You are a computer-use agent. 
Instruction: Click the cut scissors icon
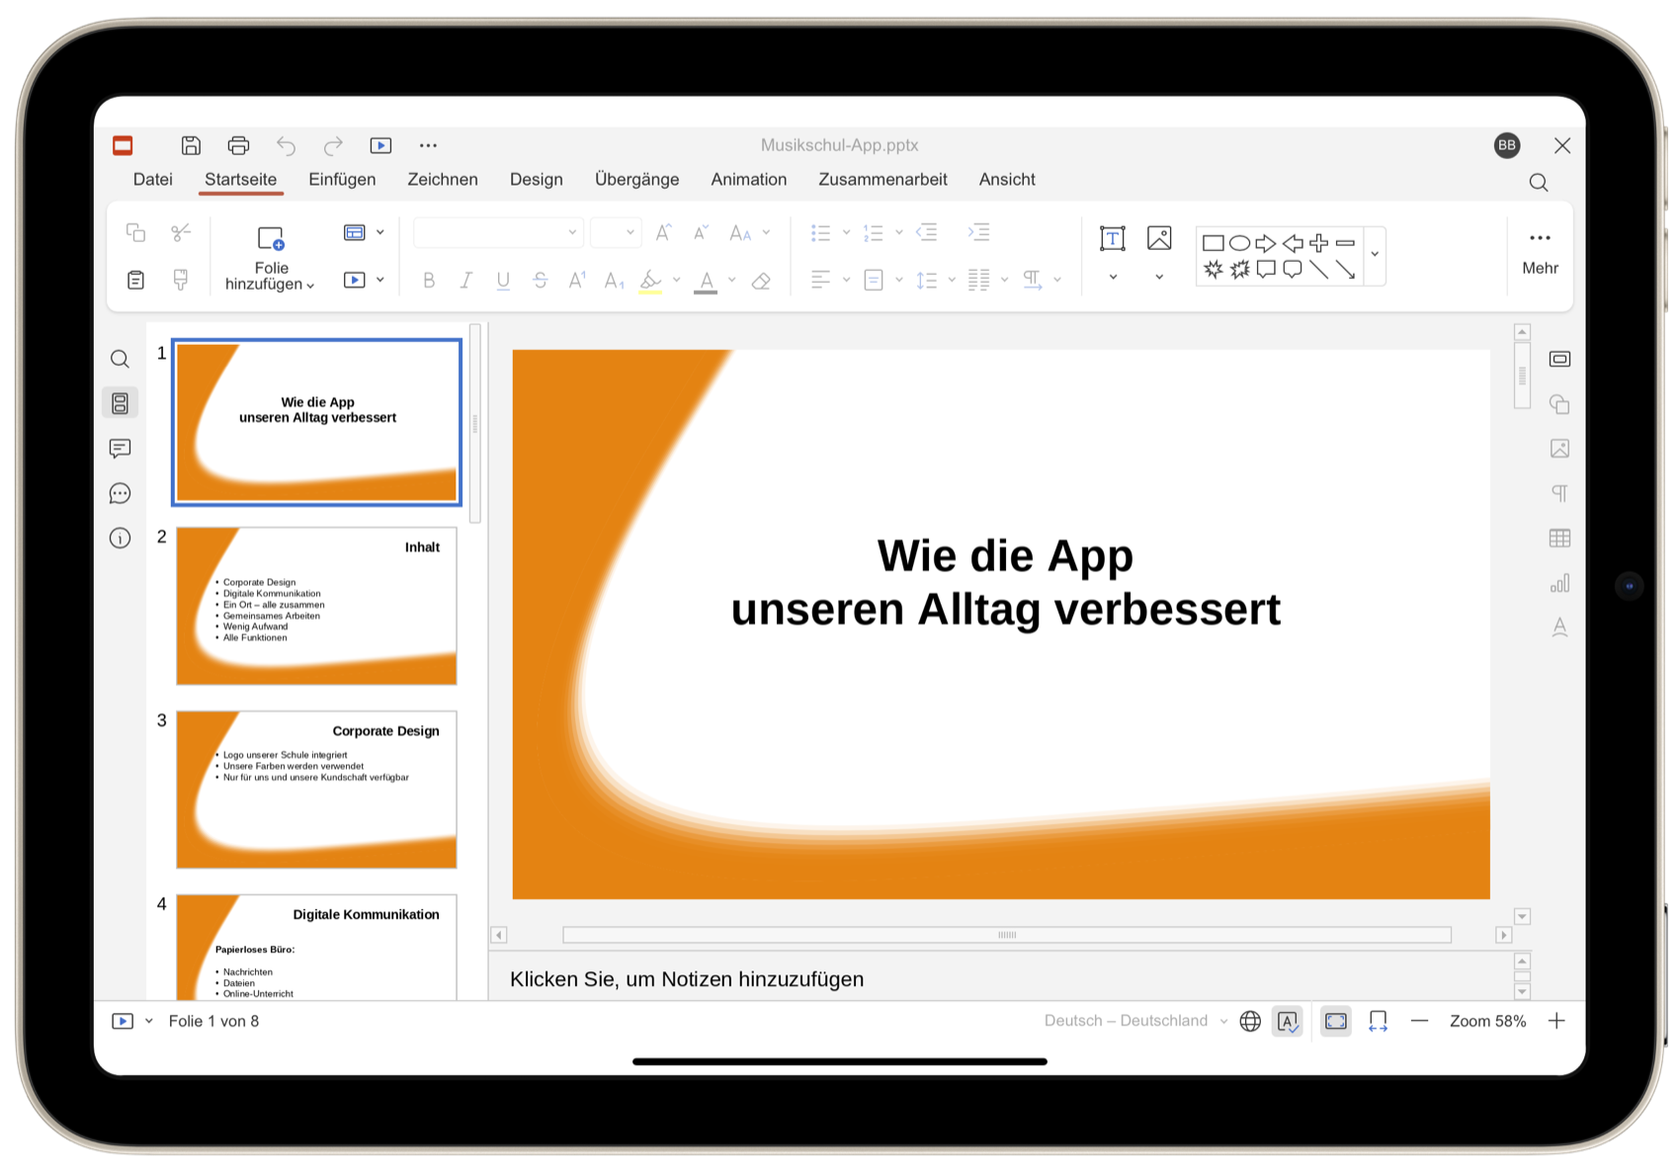[181, 232]
